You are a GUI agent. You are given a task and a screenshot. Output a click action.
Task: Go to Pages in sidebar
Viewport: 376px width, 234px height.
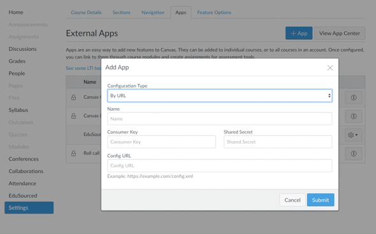click(15, 86)
